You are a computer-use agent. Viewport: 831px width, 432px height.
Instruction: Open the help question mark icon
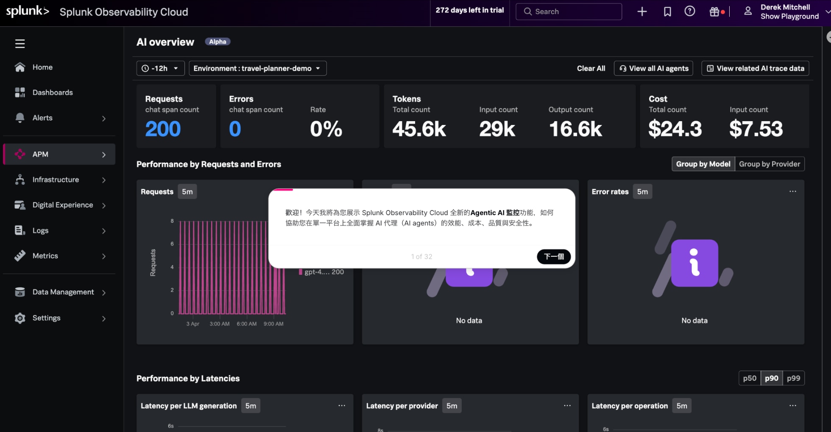point(690,11)
